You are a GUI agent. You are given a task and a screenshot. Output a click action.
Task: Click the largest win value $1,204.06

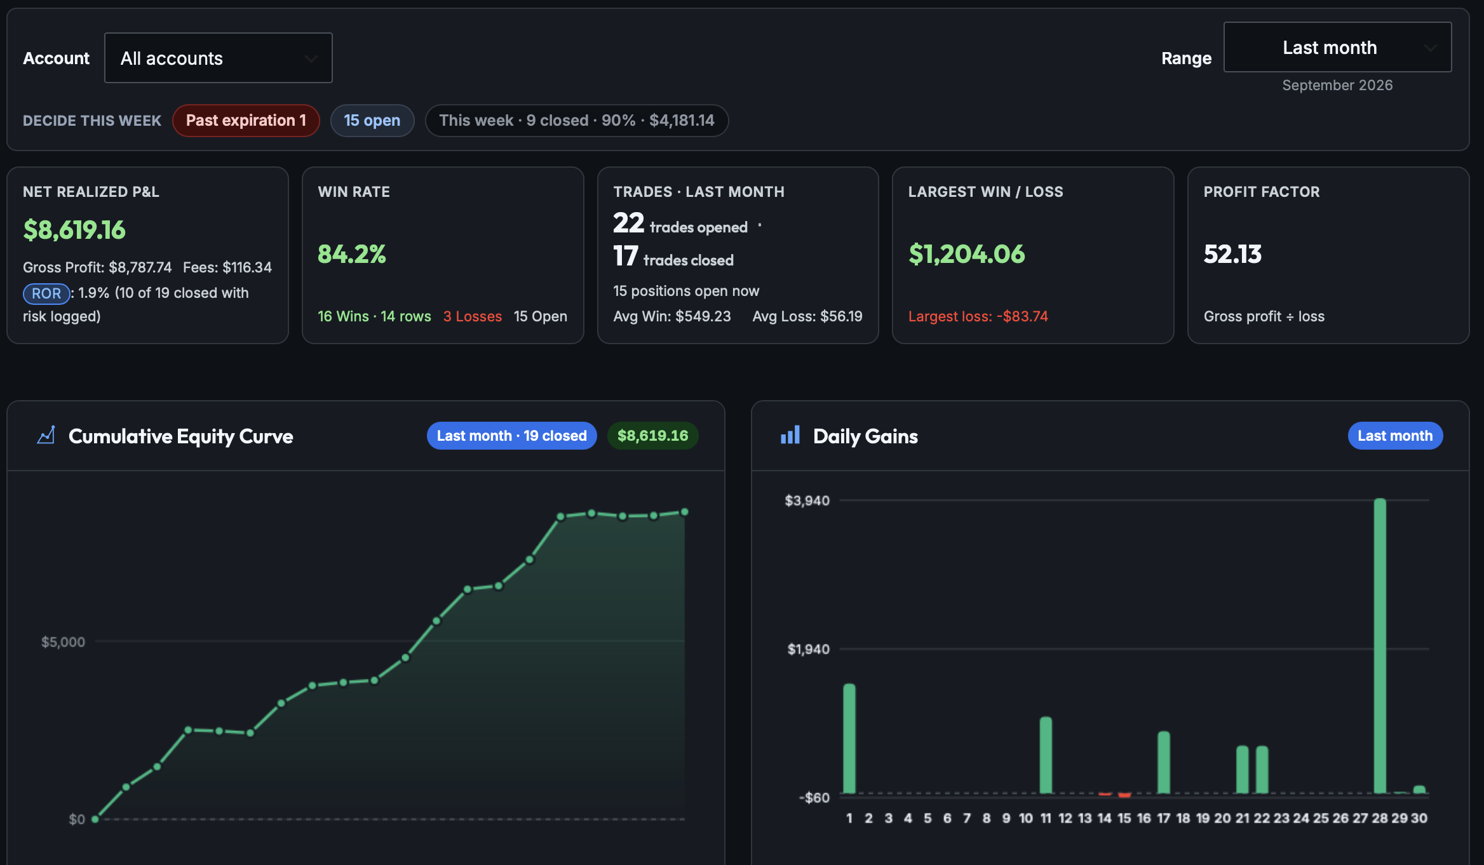pos(967,254)
